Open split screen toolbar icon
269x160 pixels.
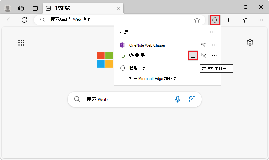click(231, 20)
